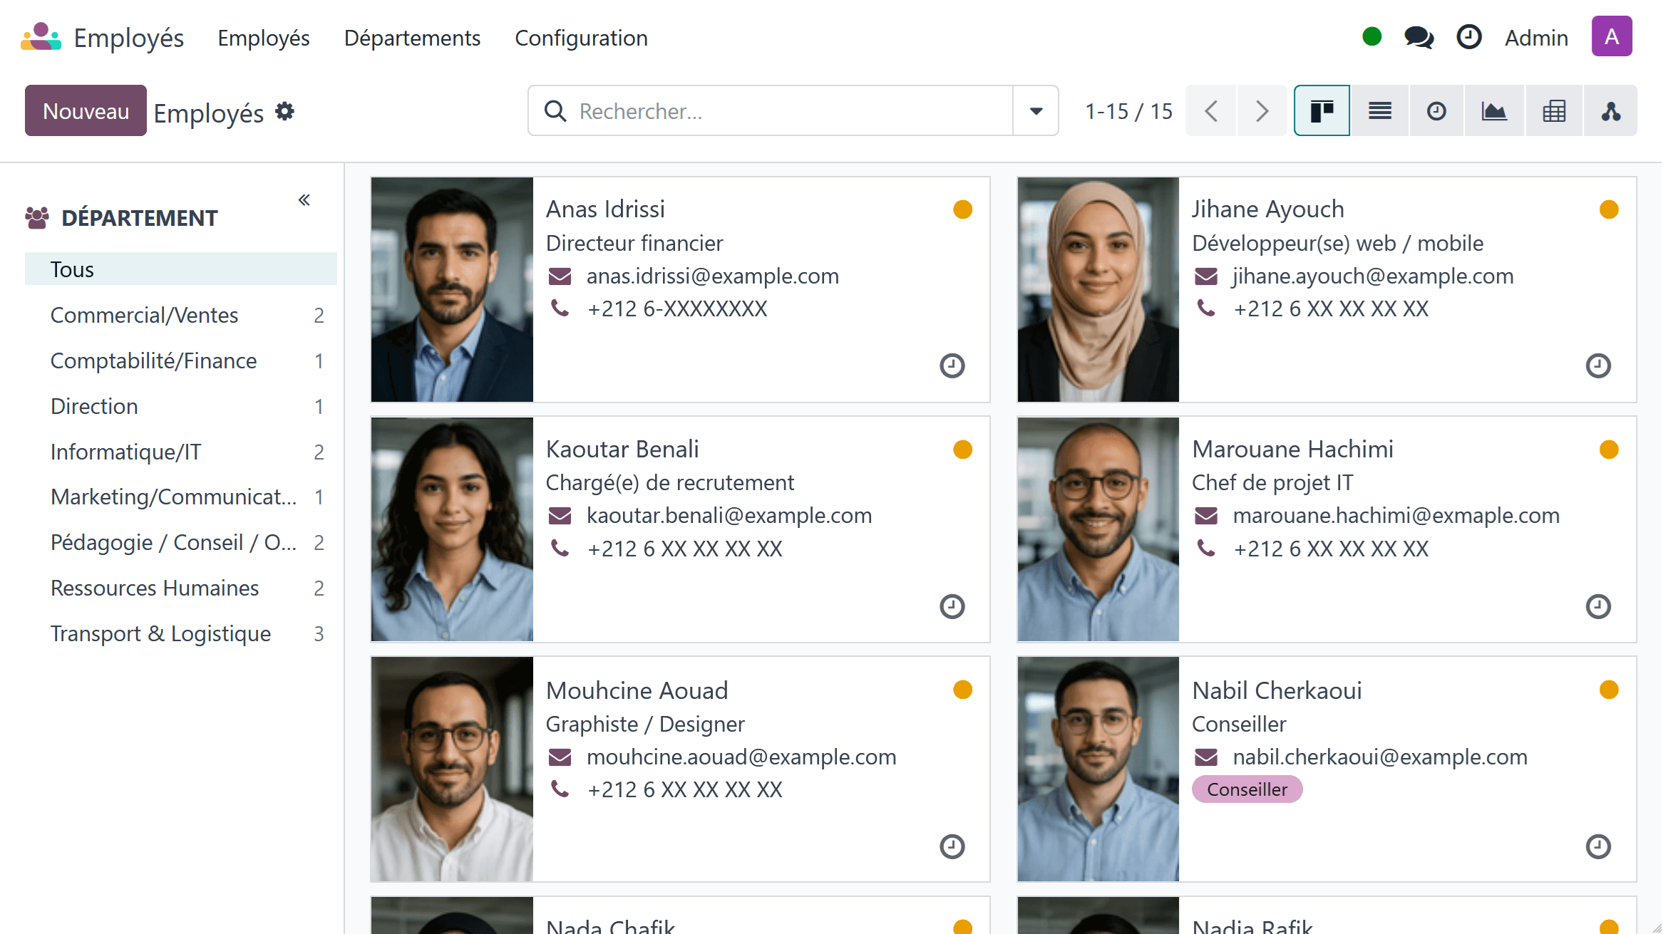Screen dimensions: 1663x934
Task: Click the Nouveau button
Action: 86,111
